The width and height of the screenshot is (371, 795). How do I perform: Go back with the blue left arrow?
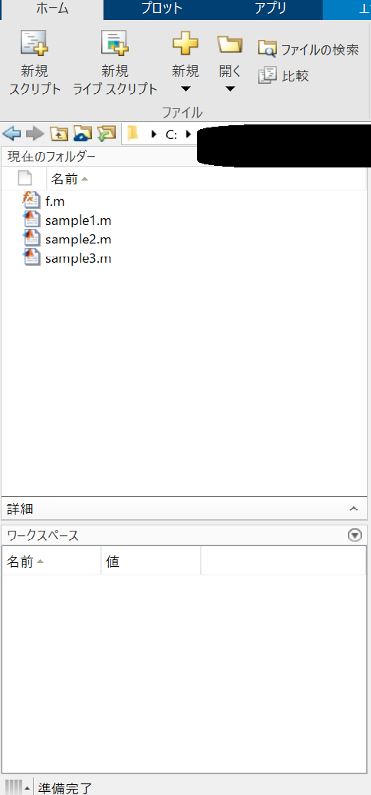(x=11, y=134)
